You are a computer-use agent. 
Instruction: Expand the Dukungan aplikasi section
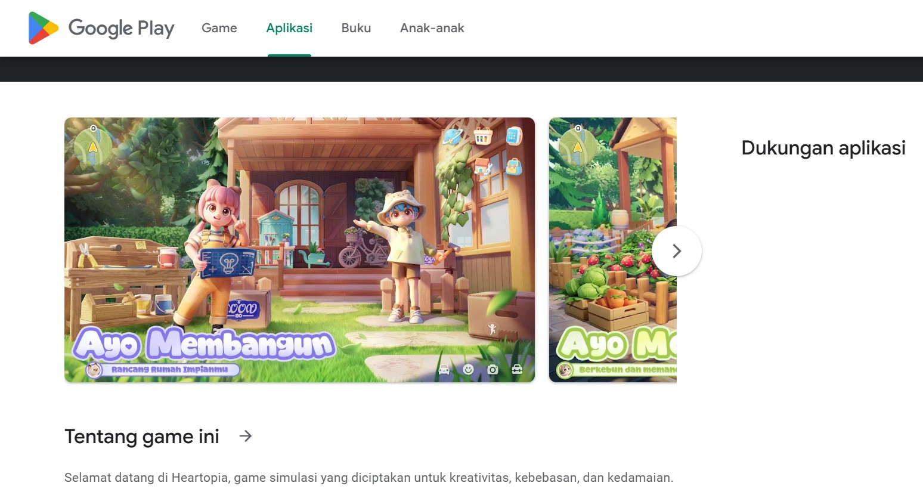tap(823, 148)
